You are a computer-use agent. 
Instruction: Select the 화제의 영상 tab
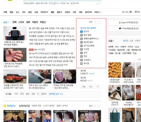tap(37, 106)
